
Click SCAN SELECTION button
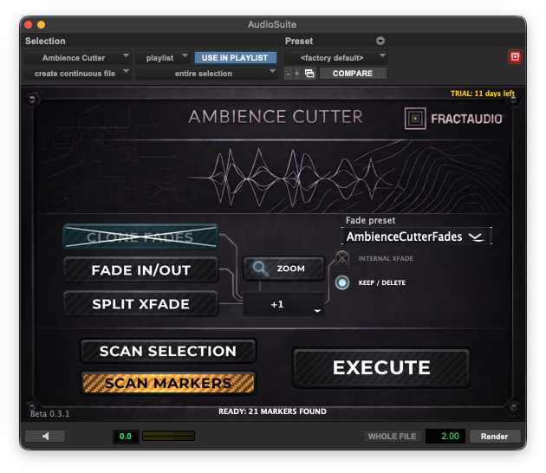click(168, 351)
